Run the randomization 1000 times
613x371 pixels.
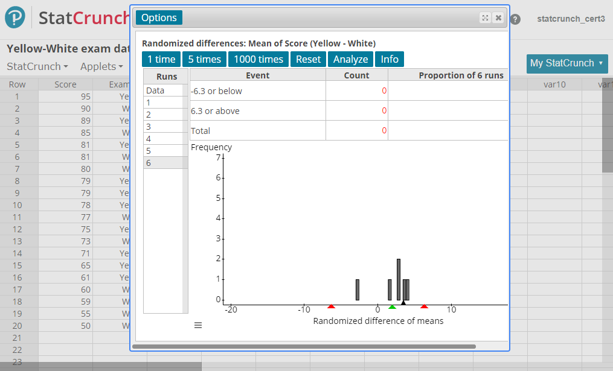coord(258,59)
